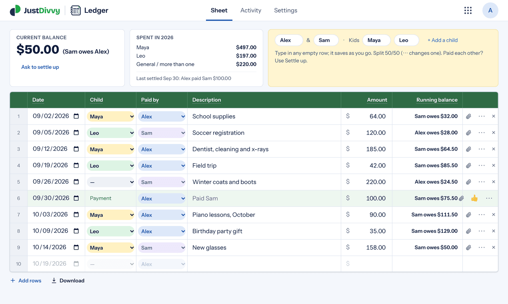Switch to the Activity tab
Viewport: 508px width, 304px height.
pyautogui.click(x=251, y=10)
